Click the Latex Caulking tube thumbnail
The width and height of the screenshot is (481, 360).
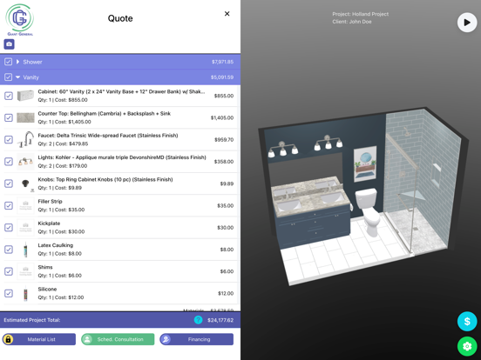pos(25,250)
